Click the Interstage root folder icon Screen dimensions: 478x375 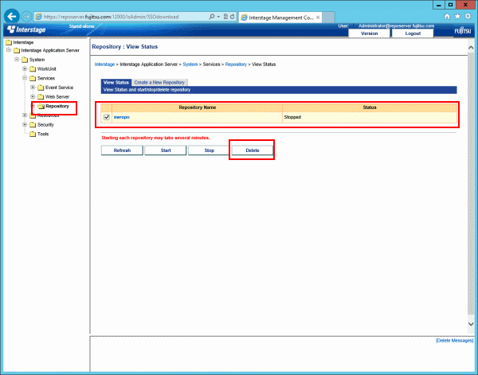(x=9, y=42)
